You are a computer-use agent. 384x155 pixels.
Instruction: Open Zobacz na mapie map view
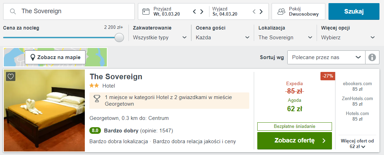(x=55, y=57)
